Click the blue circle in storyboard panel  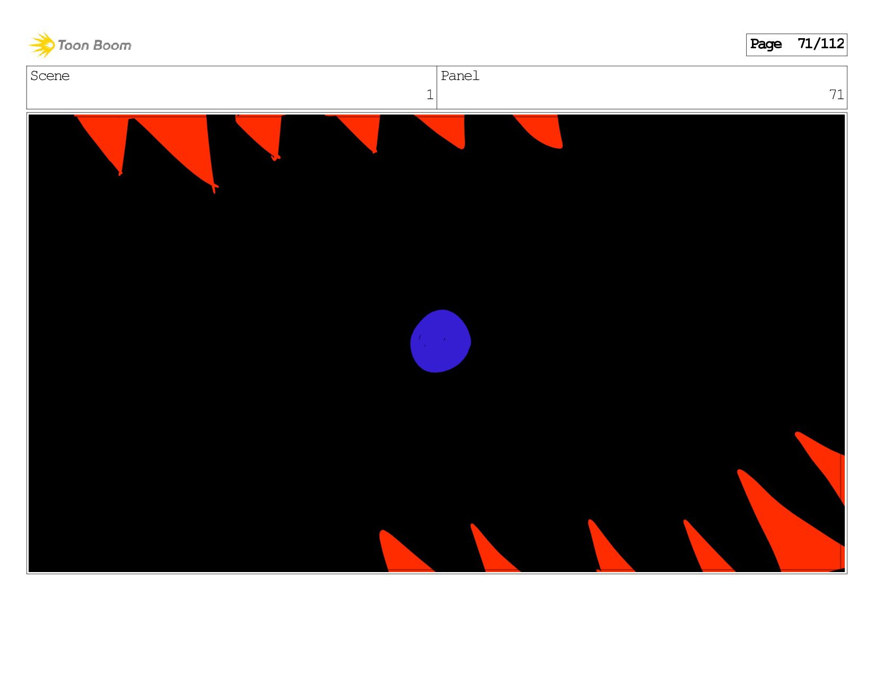[x=440, y=341]
